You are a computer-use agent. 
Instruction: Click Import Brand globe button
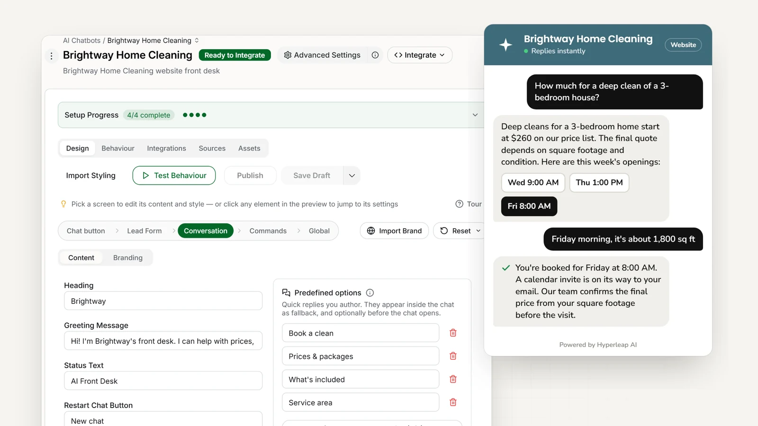pyautogui.click(x=394, y=231)
